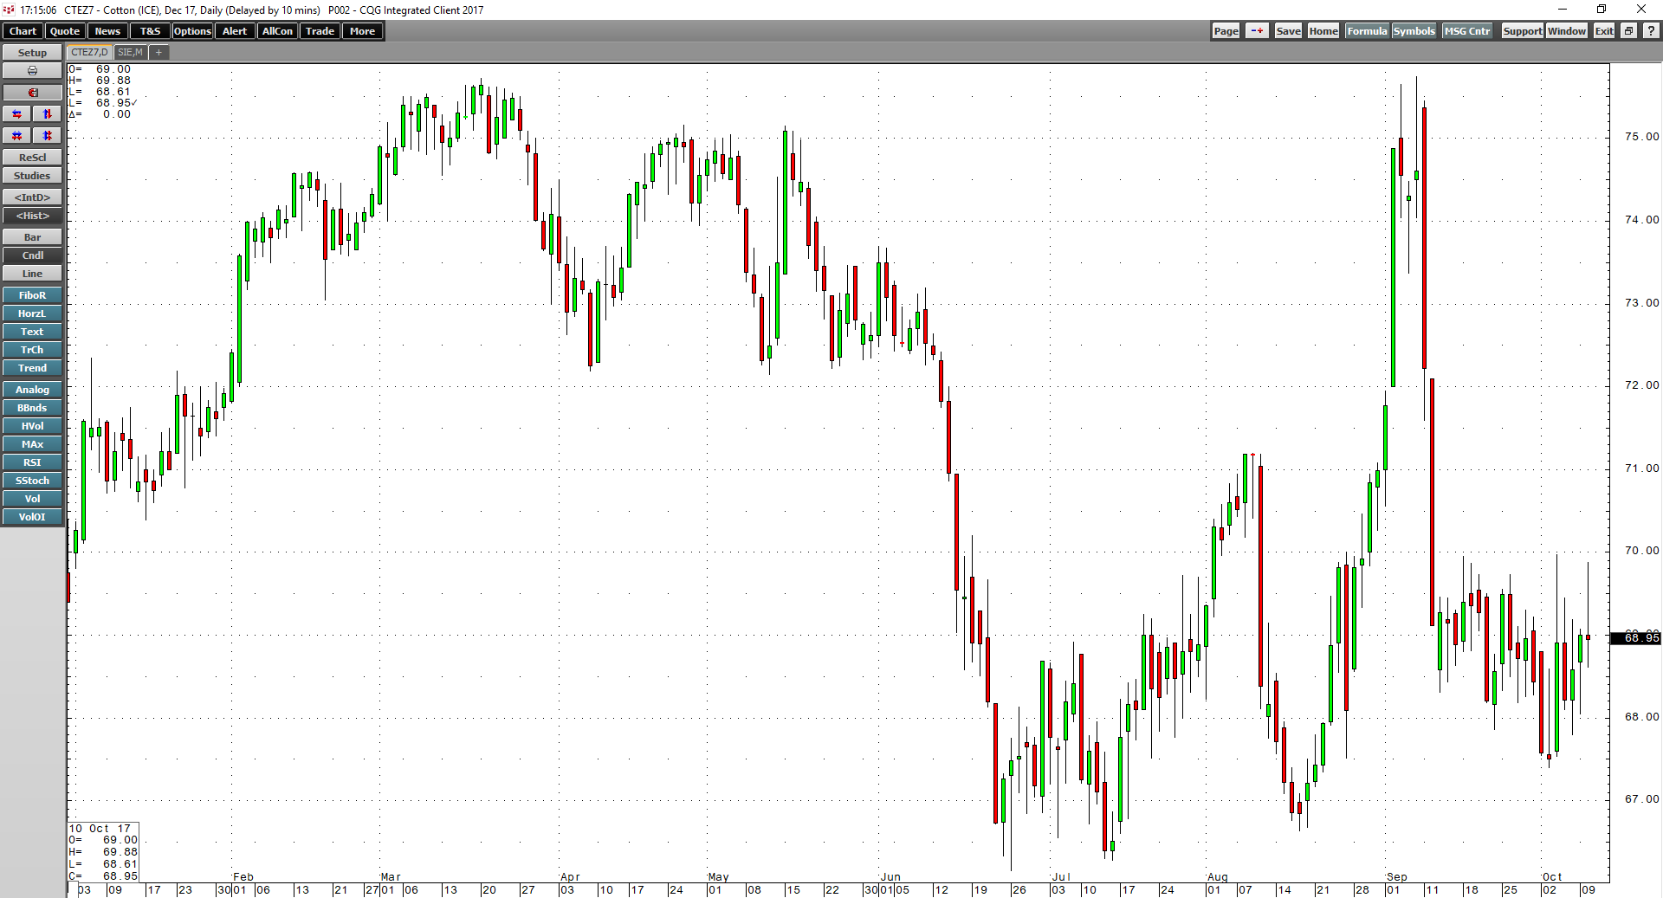Click the Print chart icon

tap(32, 70)
